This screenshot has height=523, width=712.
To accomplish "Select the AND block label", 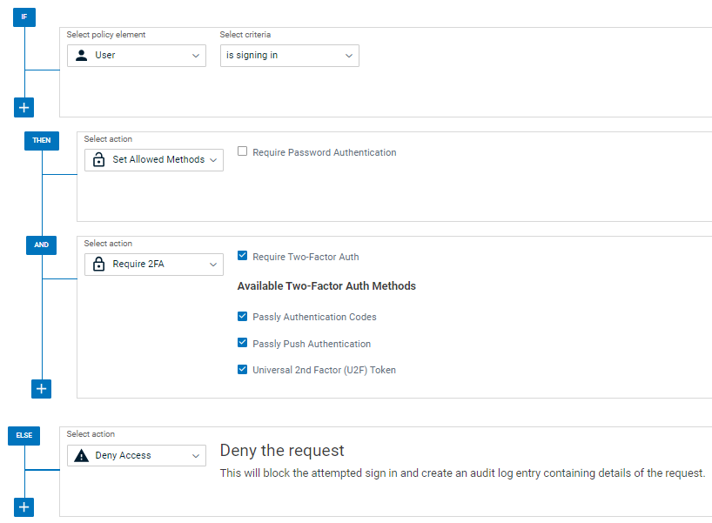I will coord(41,245).
